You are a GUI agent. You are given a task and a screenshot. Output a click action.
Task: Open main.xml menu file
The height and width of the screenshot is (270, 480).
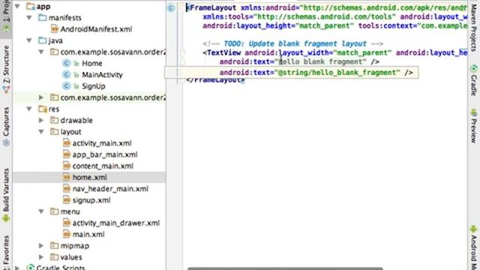click(88, 234)
